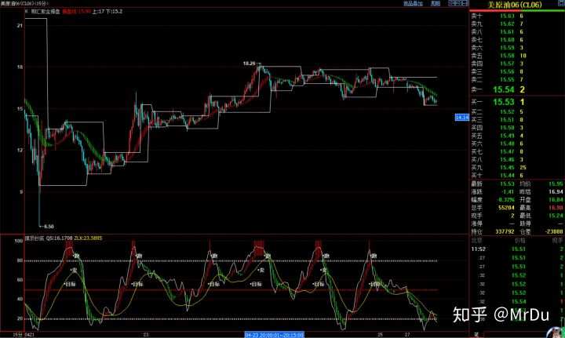The height and width of the screenshot is (338, 565).
Task: Click the 6.50 low price label
Action: click(49, 227)
